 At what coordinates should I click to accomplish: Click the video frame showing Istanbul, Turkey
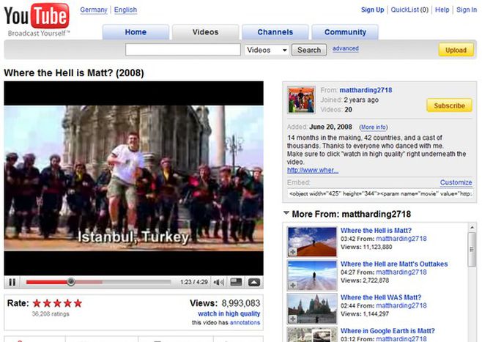click(133, 178)
